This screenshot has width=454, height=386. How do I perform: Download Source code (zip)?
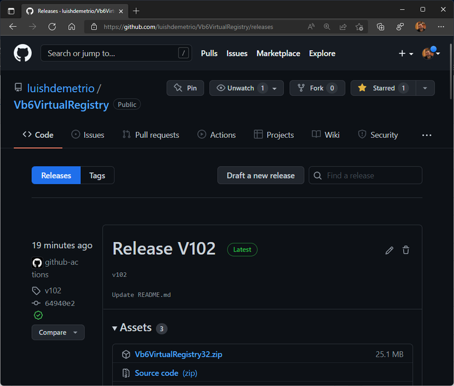click(x=166, y=373)
